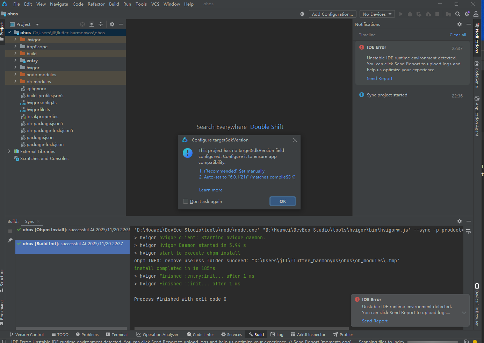
Task: Open the Build panel settings gear
Action: tap(460, 221)
